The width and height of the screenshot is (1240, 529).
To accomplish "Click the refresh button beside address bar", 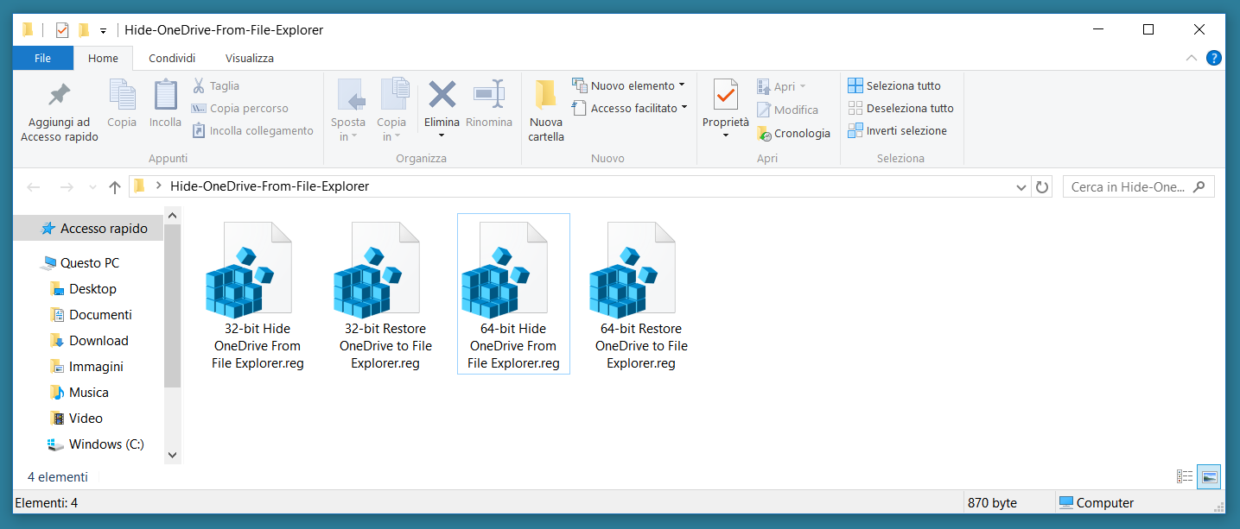I will click(1042, 186).
